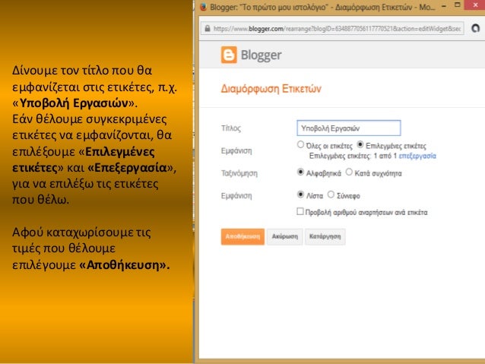Click the Ακύρωση button
This screenshot has height=364, width=485.
[x=285, y=236]
